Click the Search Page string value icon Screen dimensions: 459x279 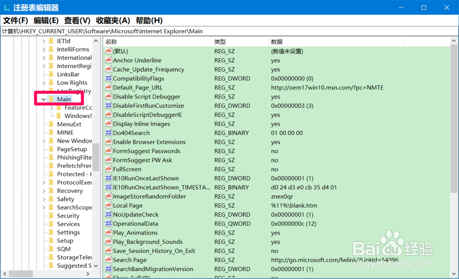(108, 260)
